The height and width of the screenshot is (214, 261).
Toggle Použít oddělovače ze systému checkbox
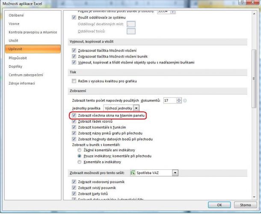(x=74, y=17)
